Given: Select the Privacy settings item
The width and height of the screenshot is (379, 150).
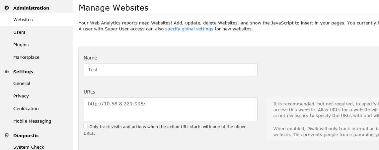Looking at the screenshot, I should [x=21, y=96].
